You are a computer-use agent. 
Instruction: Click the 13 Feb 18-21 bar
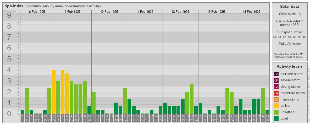click(x=227, y=101)
